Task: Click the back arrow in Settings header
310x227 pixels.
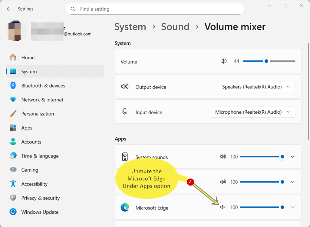Action: click(8, 9)
